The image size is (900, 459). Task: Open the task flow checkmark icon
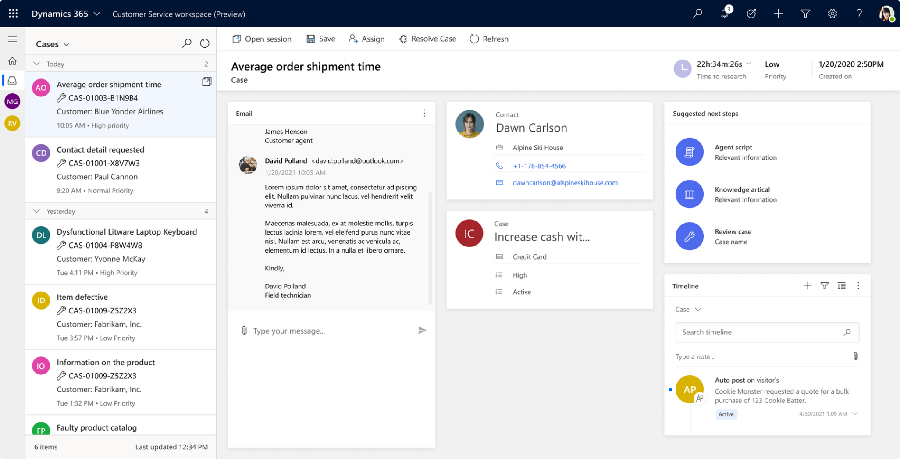coord(751,14)
